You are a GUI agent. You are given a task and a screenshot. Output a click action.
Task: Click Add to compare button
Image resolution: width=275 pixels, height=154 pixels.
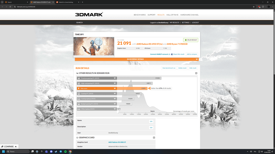tap(192, 54)
